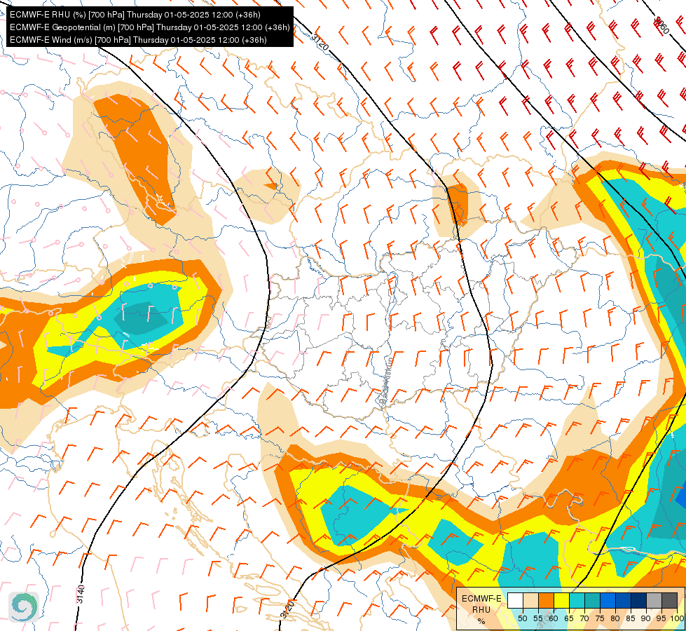This screenshot has width=686, height=631.
Task: Click the dark gray 95-100% legend swatch
Action: tap(669, 600)
